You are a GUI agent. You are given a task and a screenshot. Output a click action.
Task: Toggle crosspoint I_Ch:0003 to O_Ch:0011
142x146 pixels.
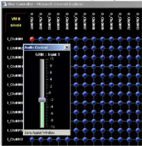(120, 57)
